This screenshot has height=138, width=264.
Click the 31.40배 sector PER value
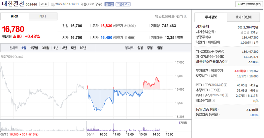(252, 110)
